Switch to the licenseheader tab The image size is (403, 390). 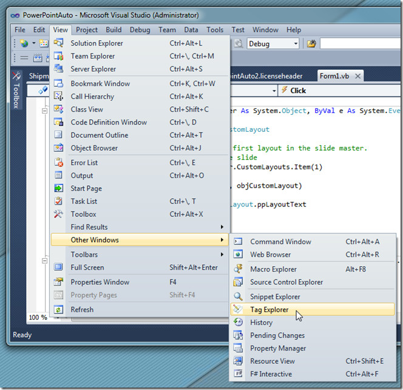pos(266,76)
